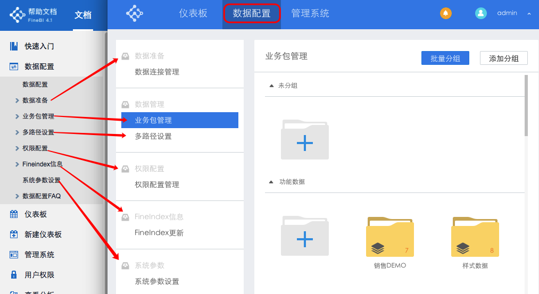Click the admin username text

tap(507, 13)
